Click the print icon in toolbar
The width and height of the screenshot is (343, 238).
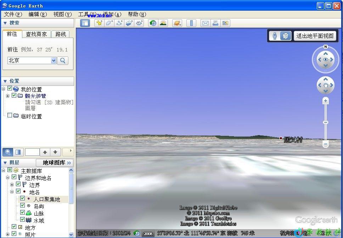pos(215,23)
